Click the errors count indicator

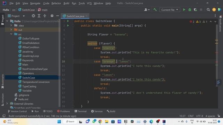pyautogui.click(x=192, y=22)
